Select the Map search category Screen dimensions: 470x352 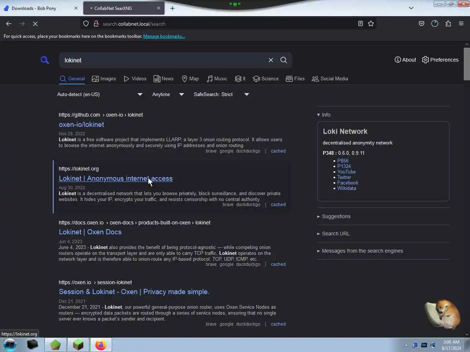[x=190, y=79]
